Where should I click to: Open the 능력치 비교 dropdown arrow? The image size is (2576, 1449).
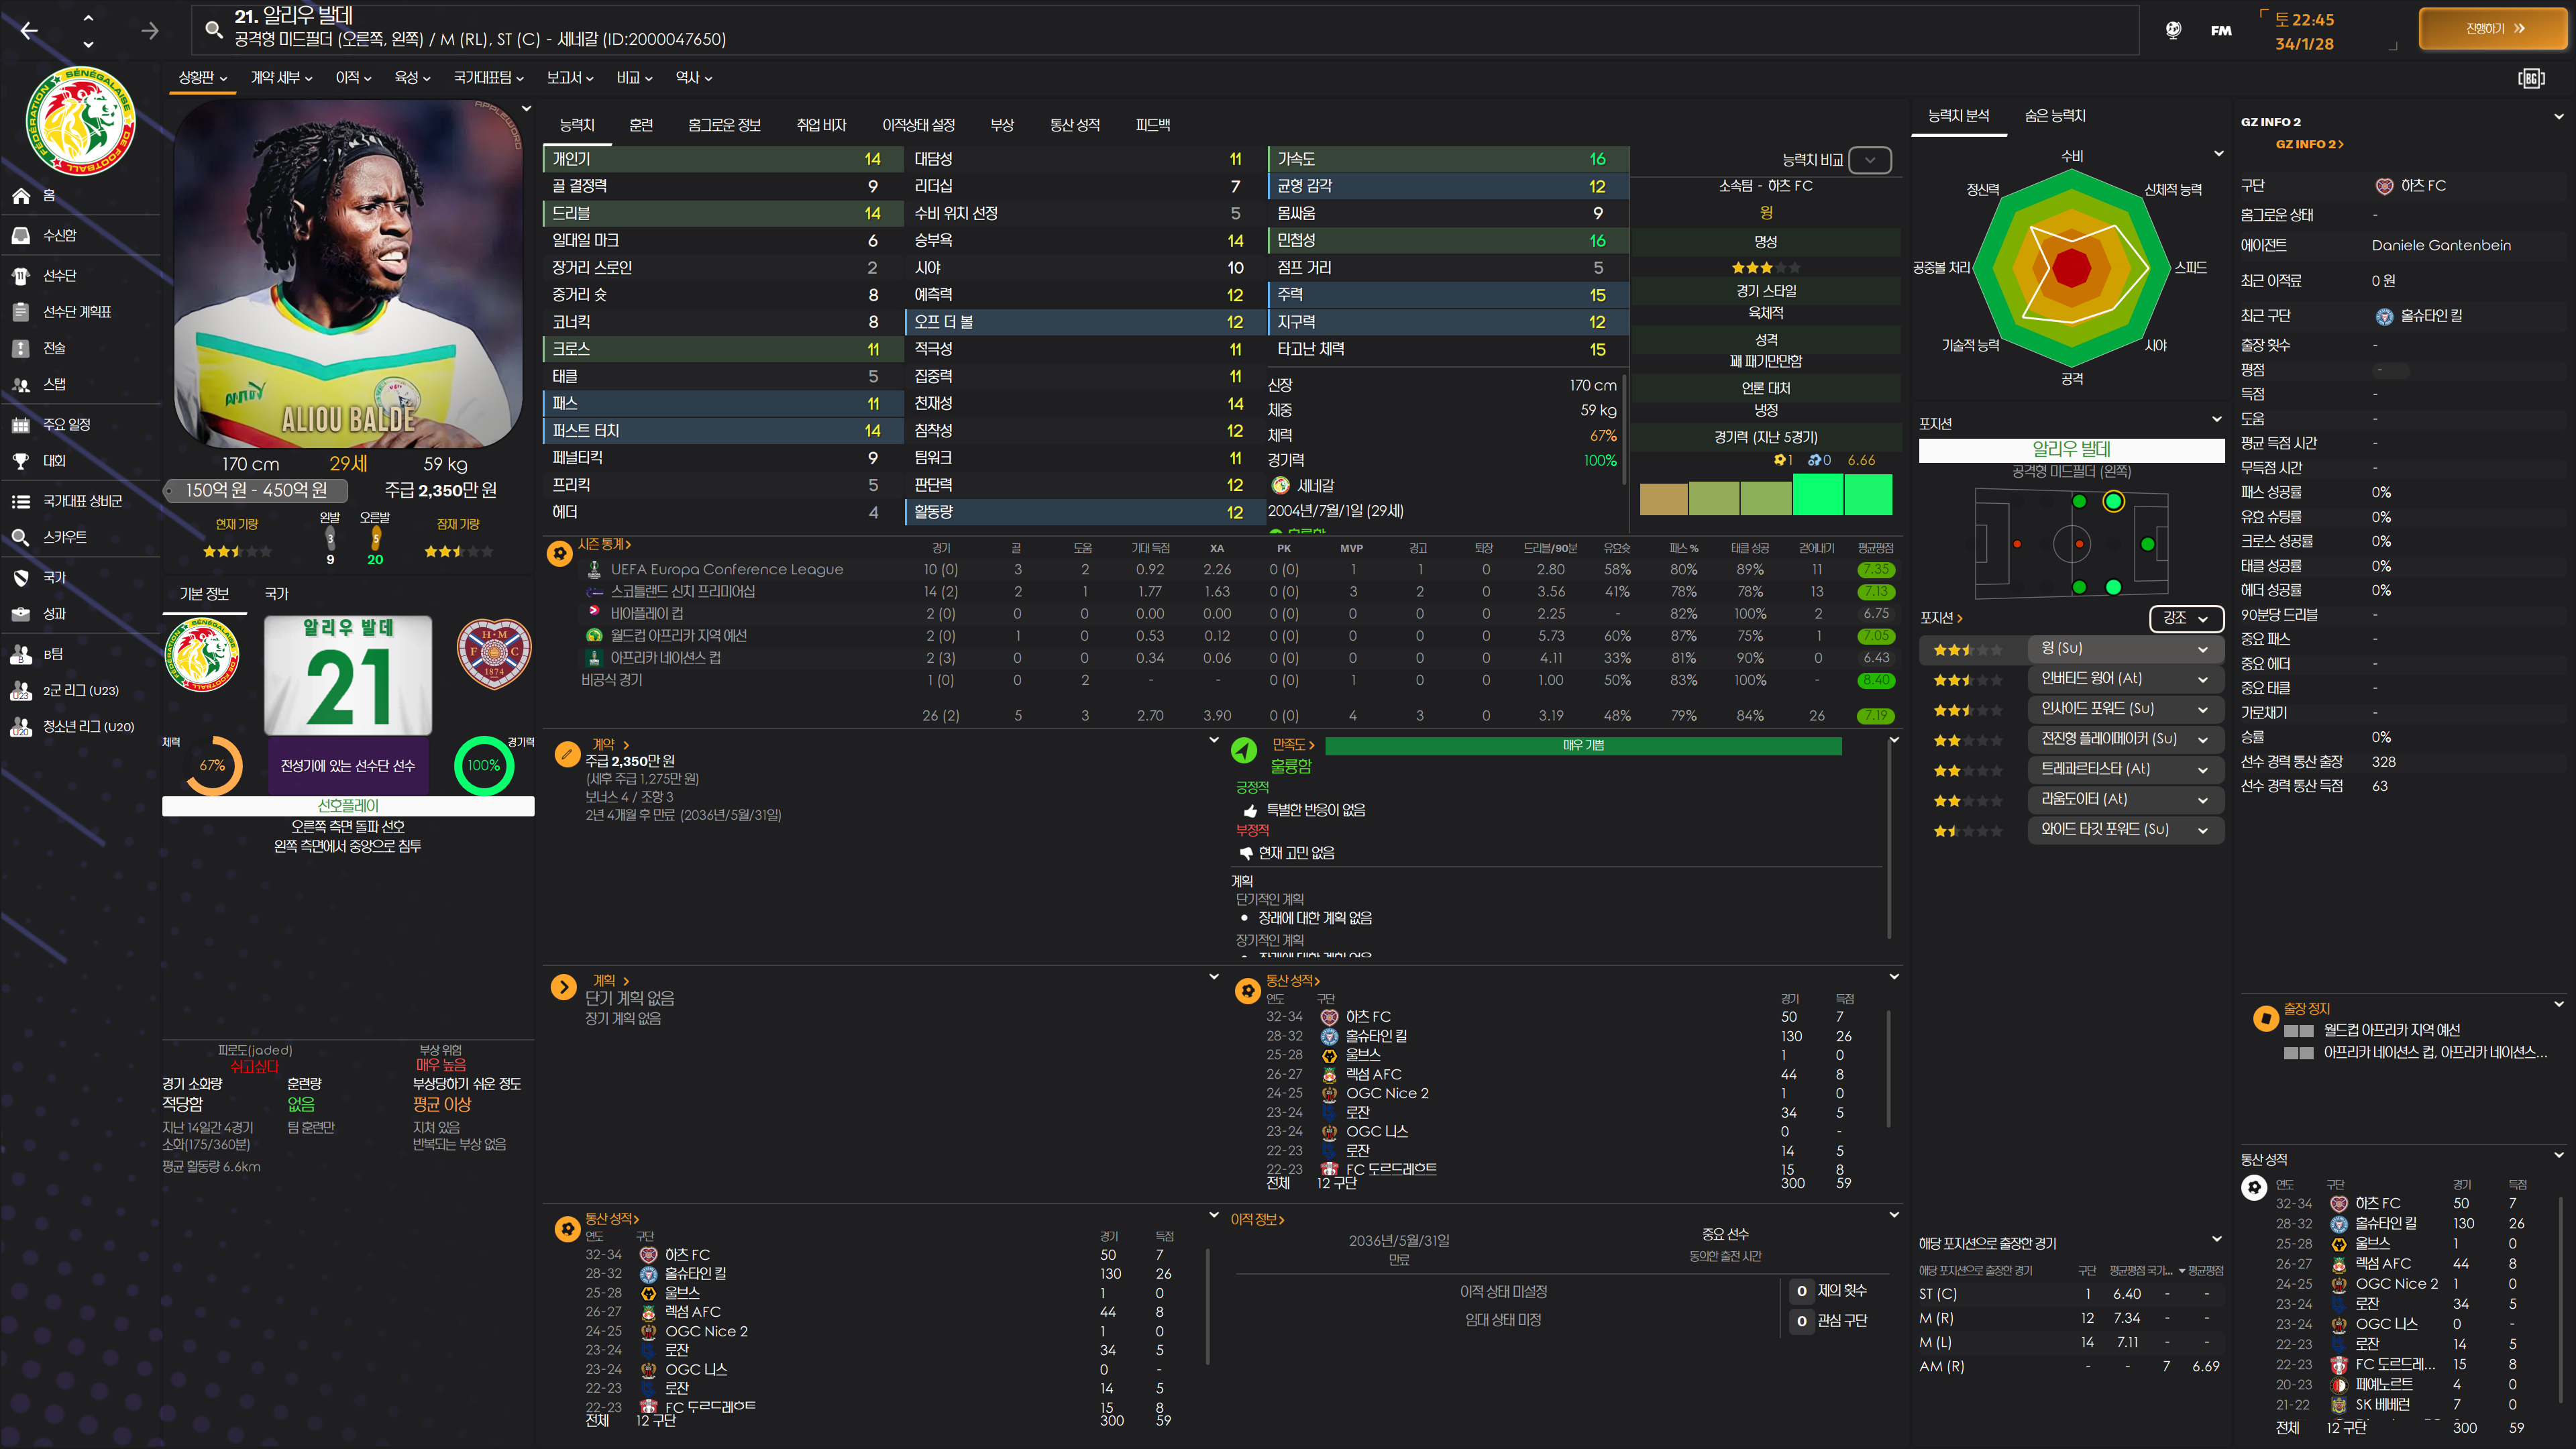[1869, 160]
